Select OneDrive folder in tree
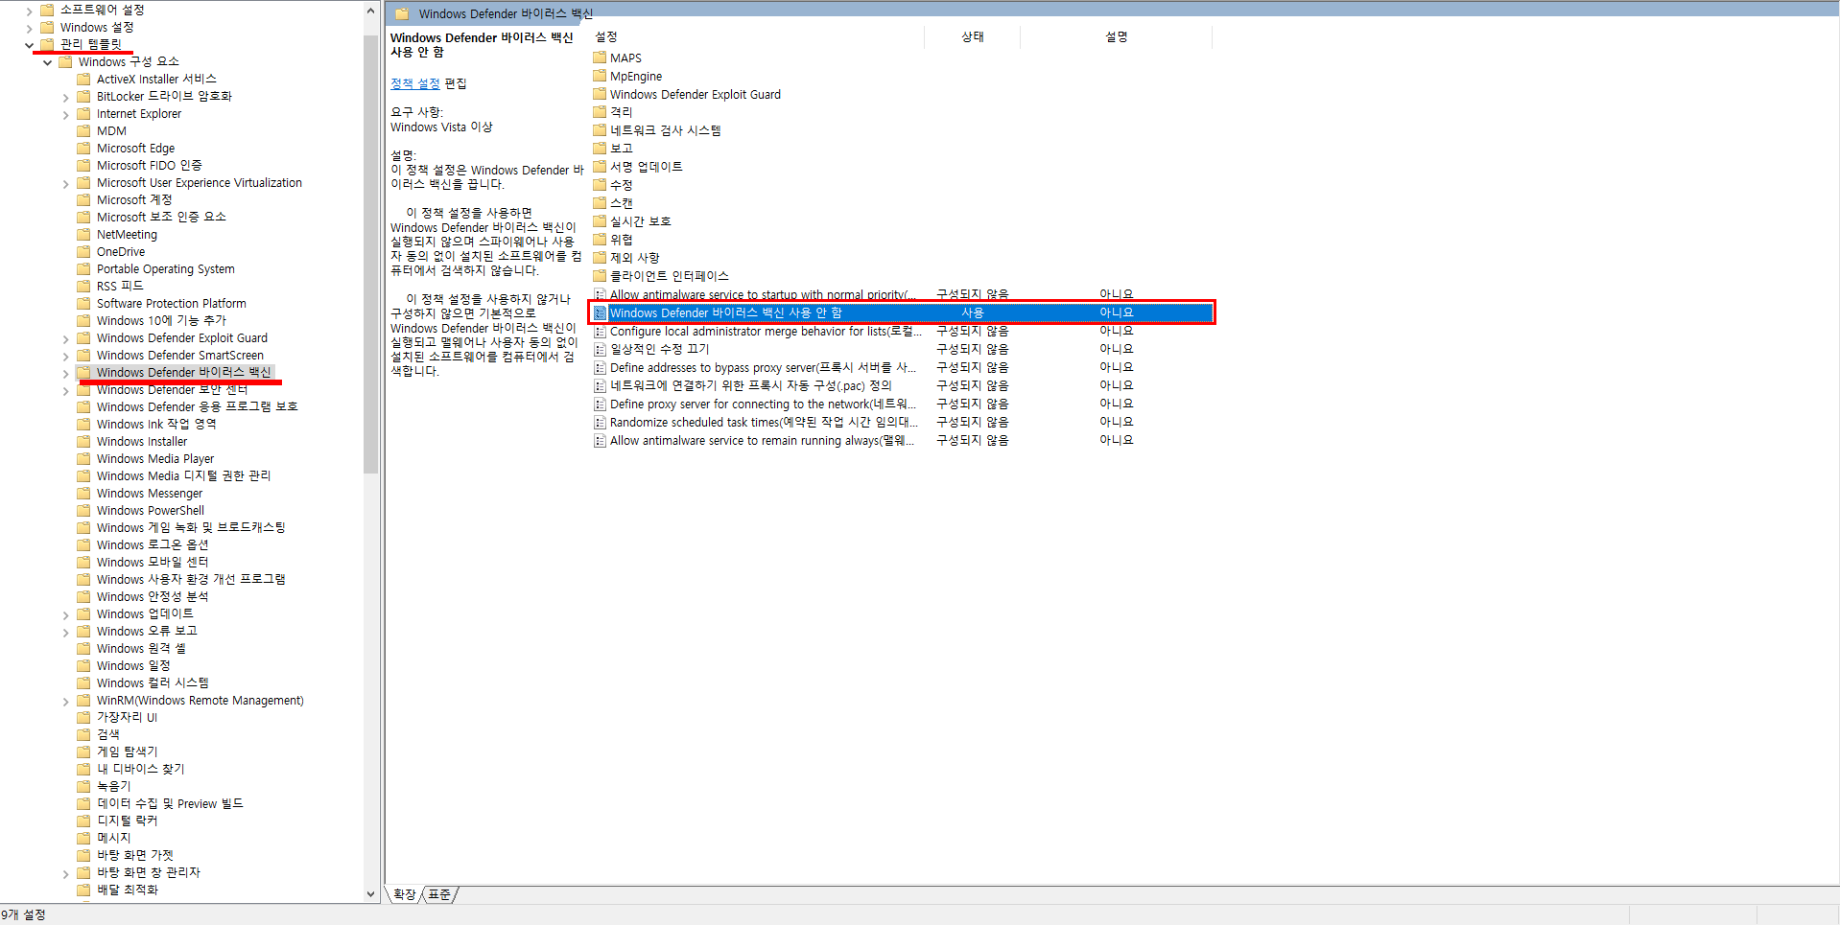Image resolution: width=1840 pixels, height=925 pixels. tap(120, 252)
